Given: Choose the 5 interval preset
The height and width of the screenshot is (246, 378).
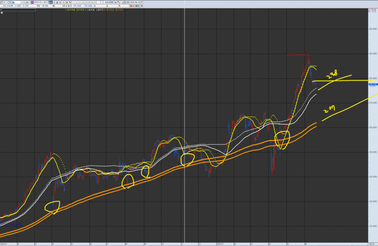Looking at the screenshot, I should click(80, 2).
